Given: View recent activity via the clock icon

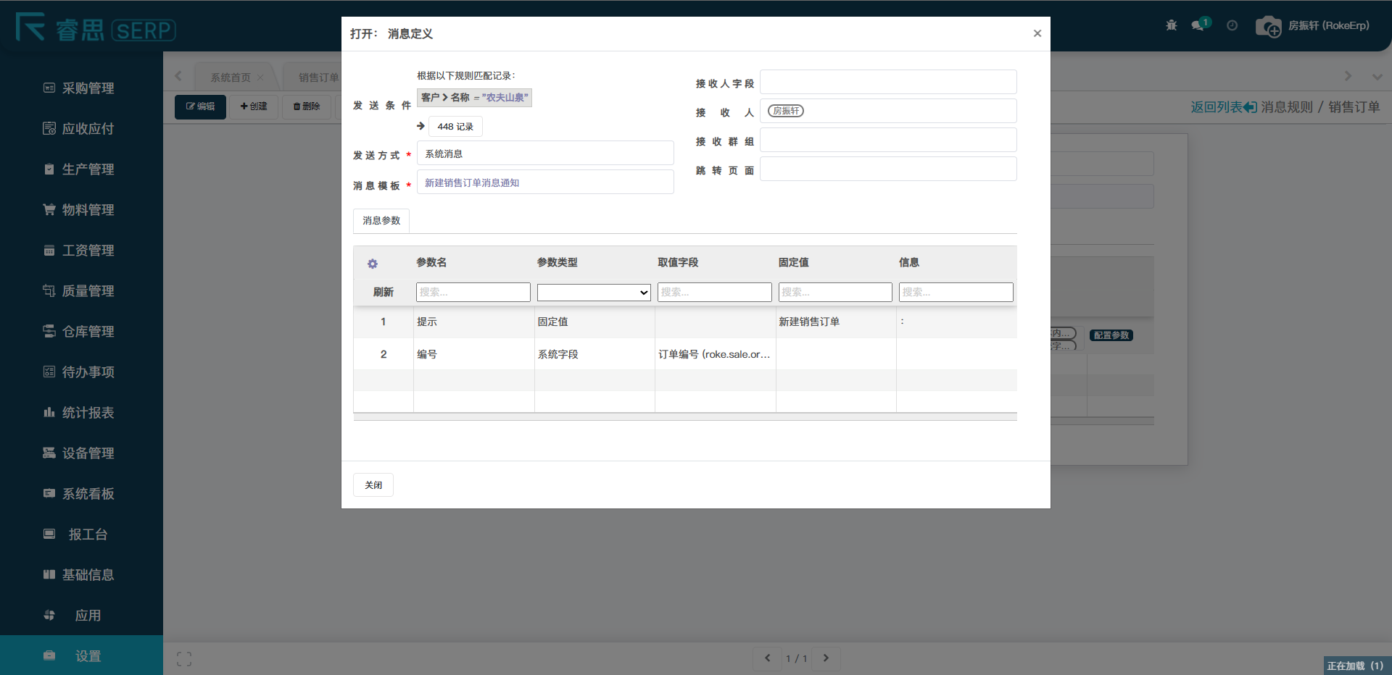Looking at the screenshot, I should coord(1232,25).
